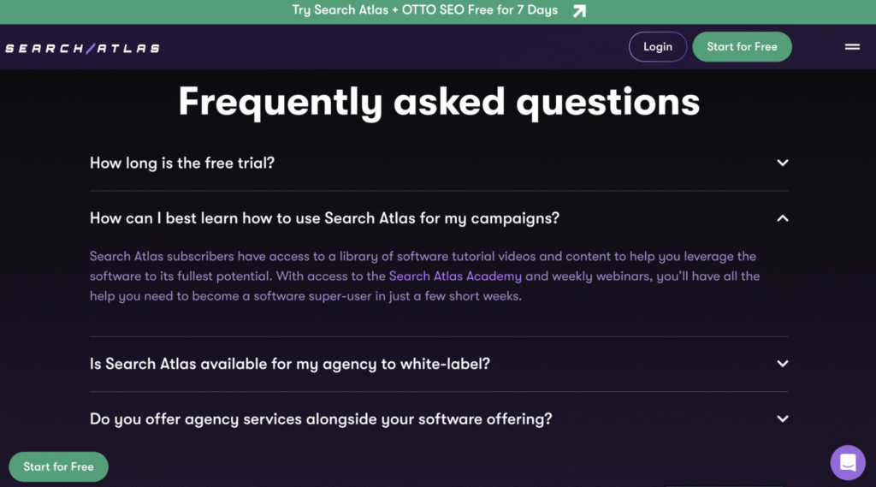Image resolution: width=876 pixels, height=487 pixels.
Task: Click the arrow icon in top banner
Action: coord(579,10)
